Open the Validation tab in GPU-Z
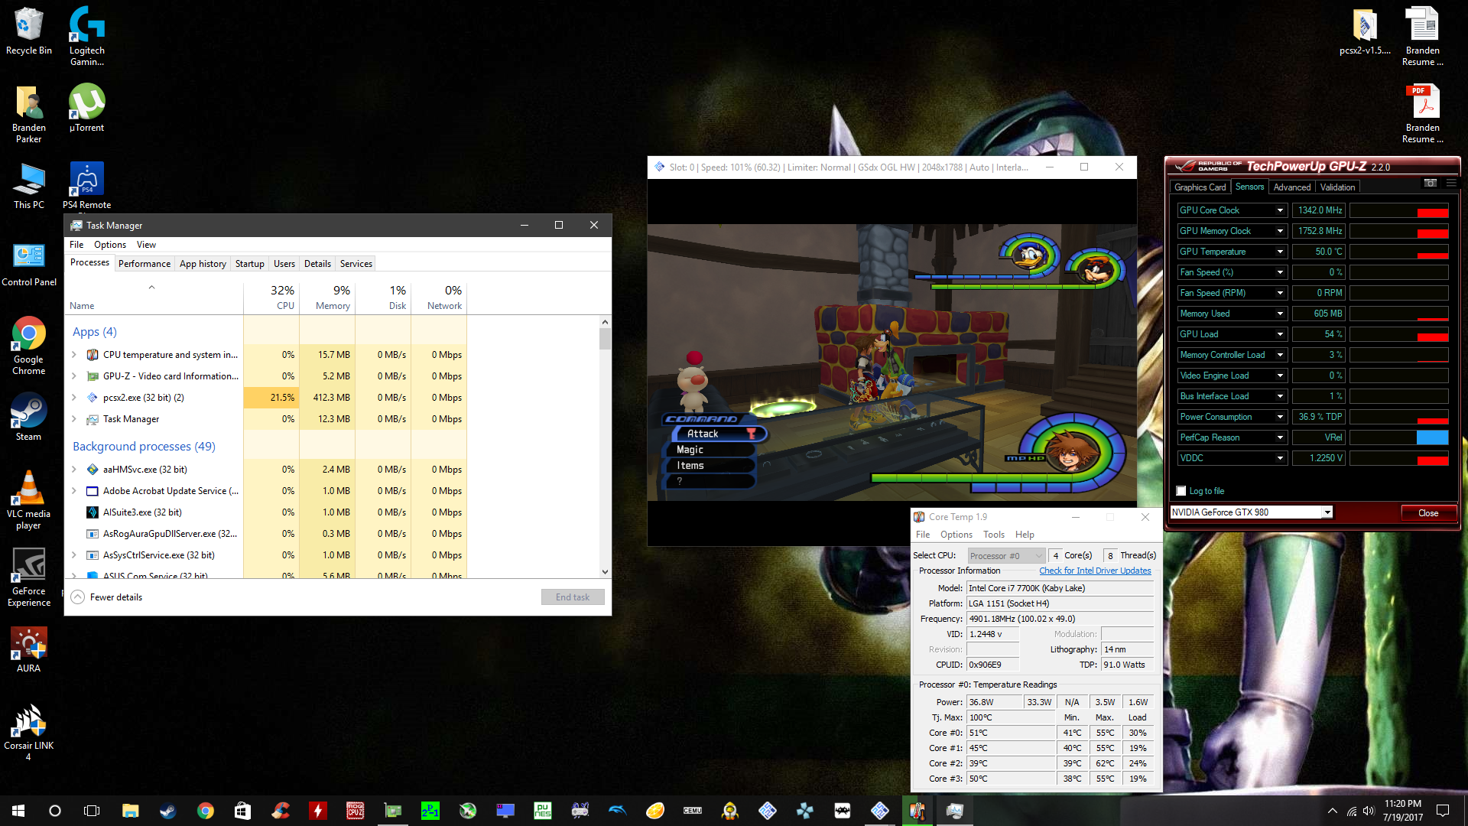1468x826 pixels. (1337, 187)
